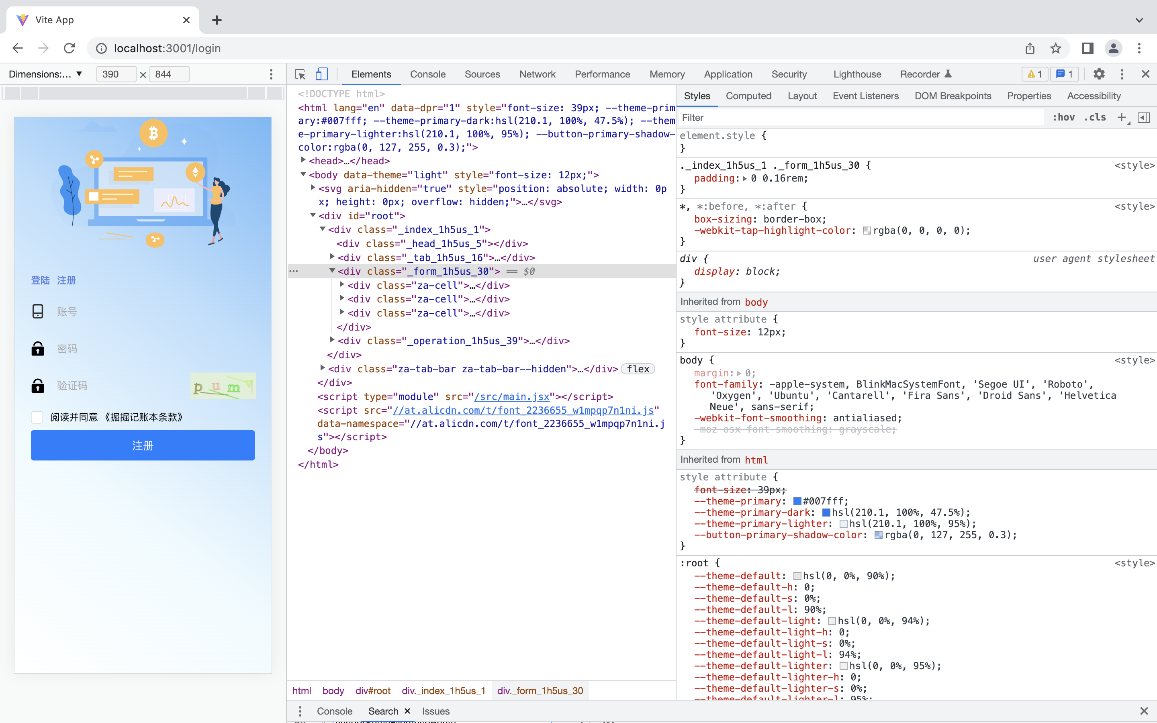Check the 阅读并同意 agreement checkbox
Screen dimensions: 1157x723
click(x=37, y=417)
